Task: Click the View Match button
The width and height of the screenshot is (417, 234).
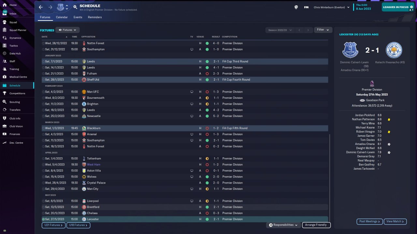Action: [x=395, y=222]
